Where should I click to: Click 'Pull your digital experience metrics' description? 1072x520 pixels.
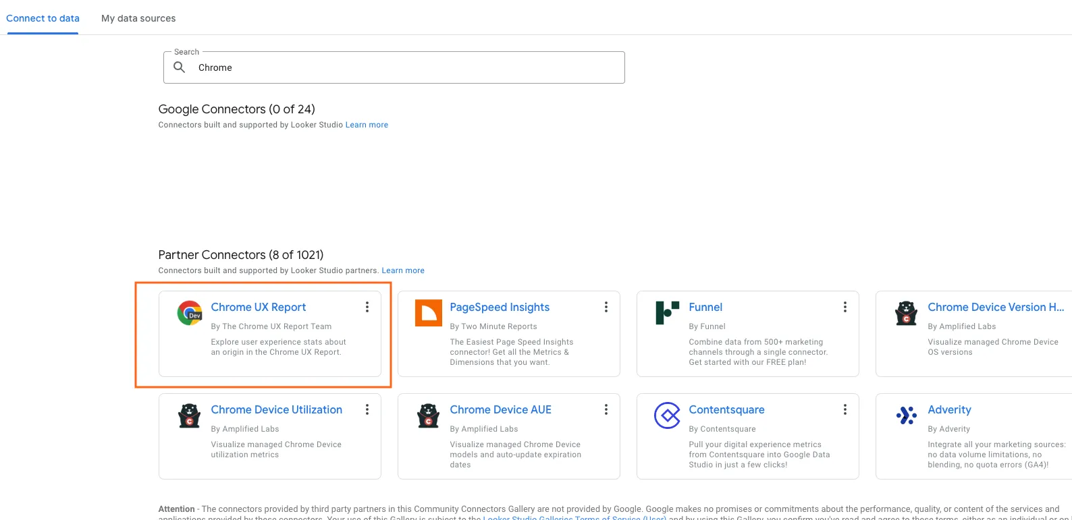click(x=759, y=455)
